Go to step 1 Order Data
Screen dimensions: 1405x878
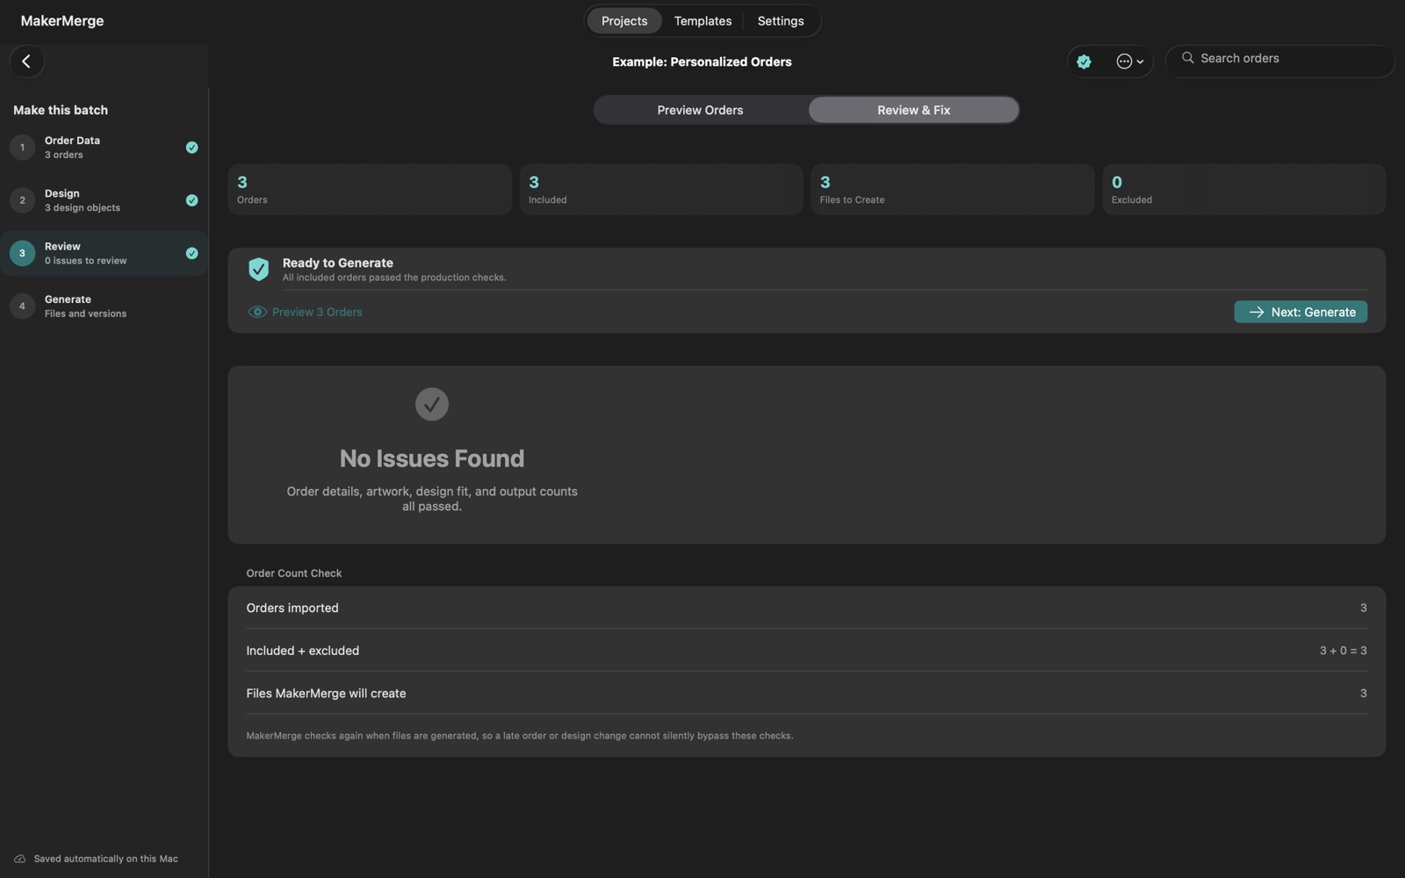pyautogui.click(x=104, y=148)
